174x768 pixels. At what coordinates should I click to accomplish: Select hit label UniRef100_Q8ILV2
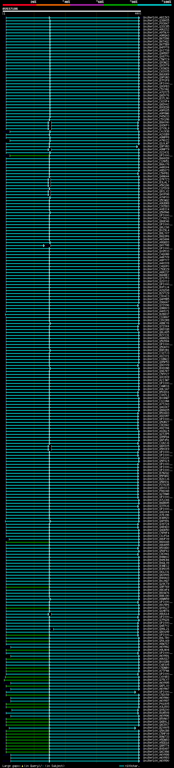point(156,192)
